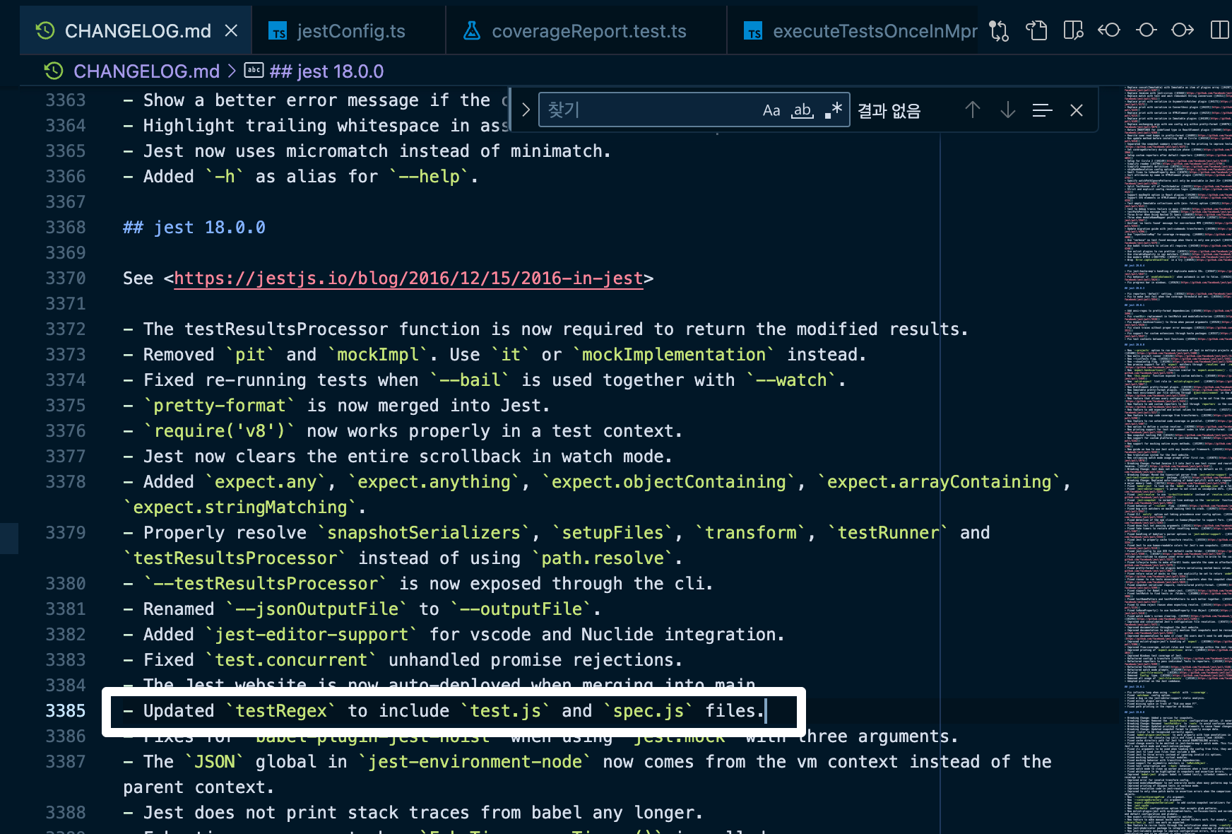The image size is (1232, 834).
Task: Click the `testRegex` code span
Action: pyautogui.click(x=281, y=711)
